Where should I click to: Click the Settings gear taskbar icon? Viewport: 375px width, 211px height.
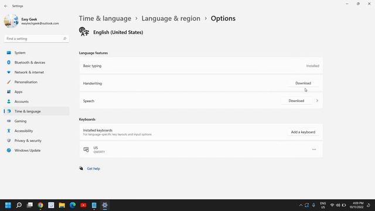coord(105,205)
